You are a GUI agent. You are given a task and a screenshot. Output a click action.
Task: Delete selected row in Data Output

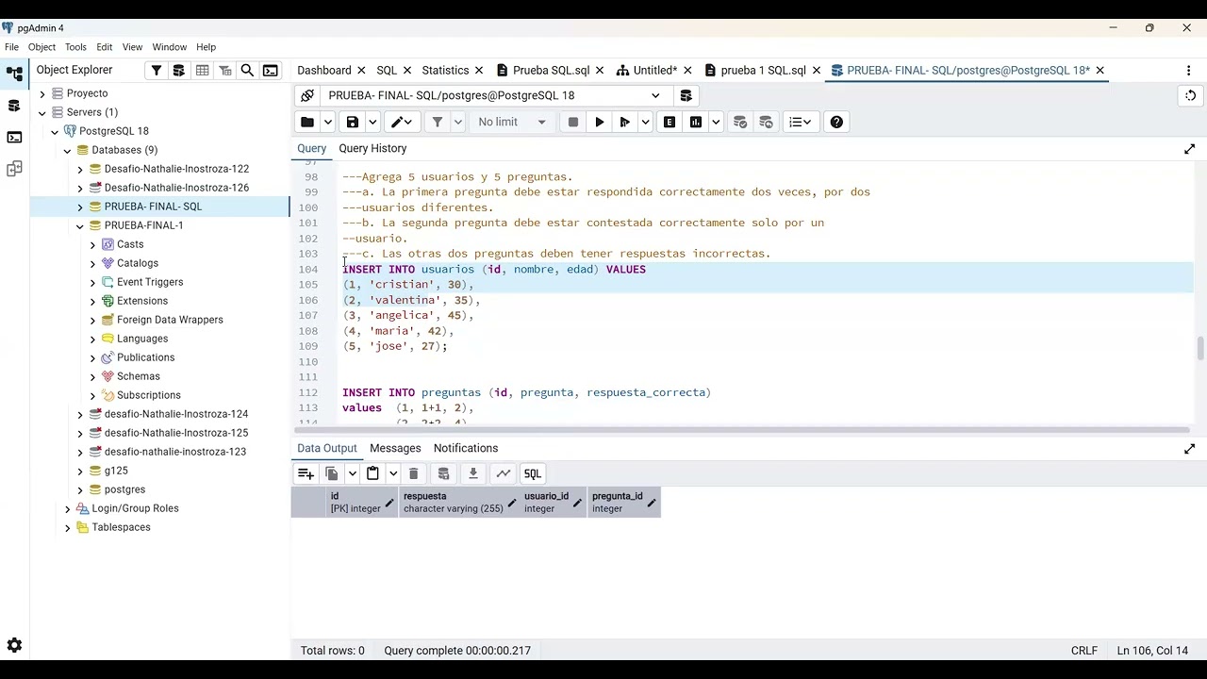[413, 473]
